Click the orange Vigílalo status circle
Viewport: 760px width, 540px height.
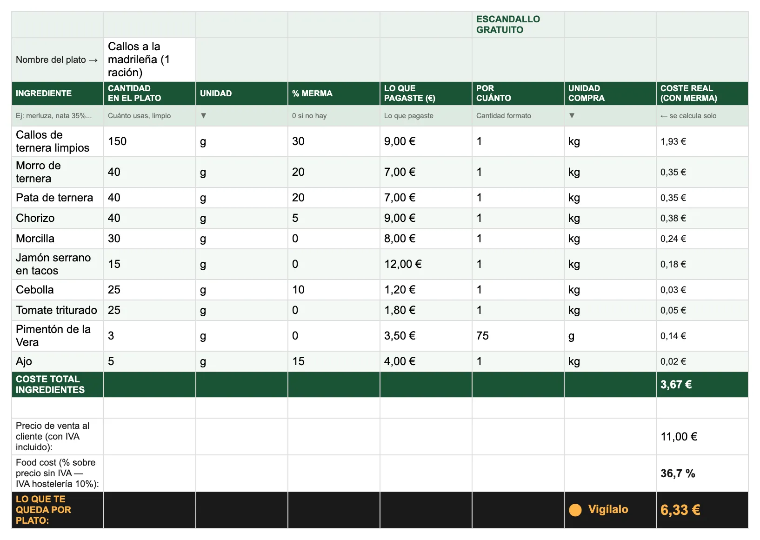(x=575, y=510)
